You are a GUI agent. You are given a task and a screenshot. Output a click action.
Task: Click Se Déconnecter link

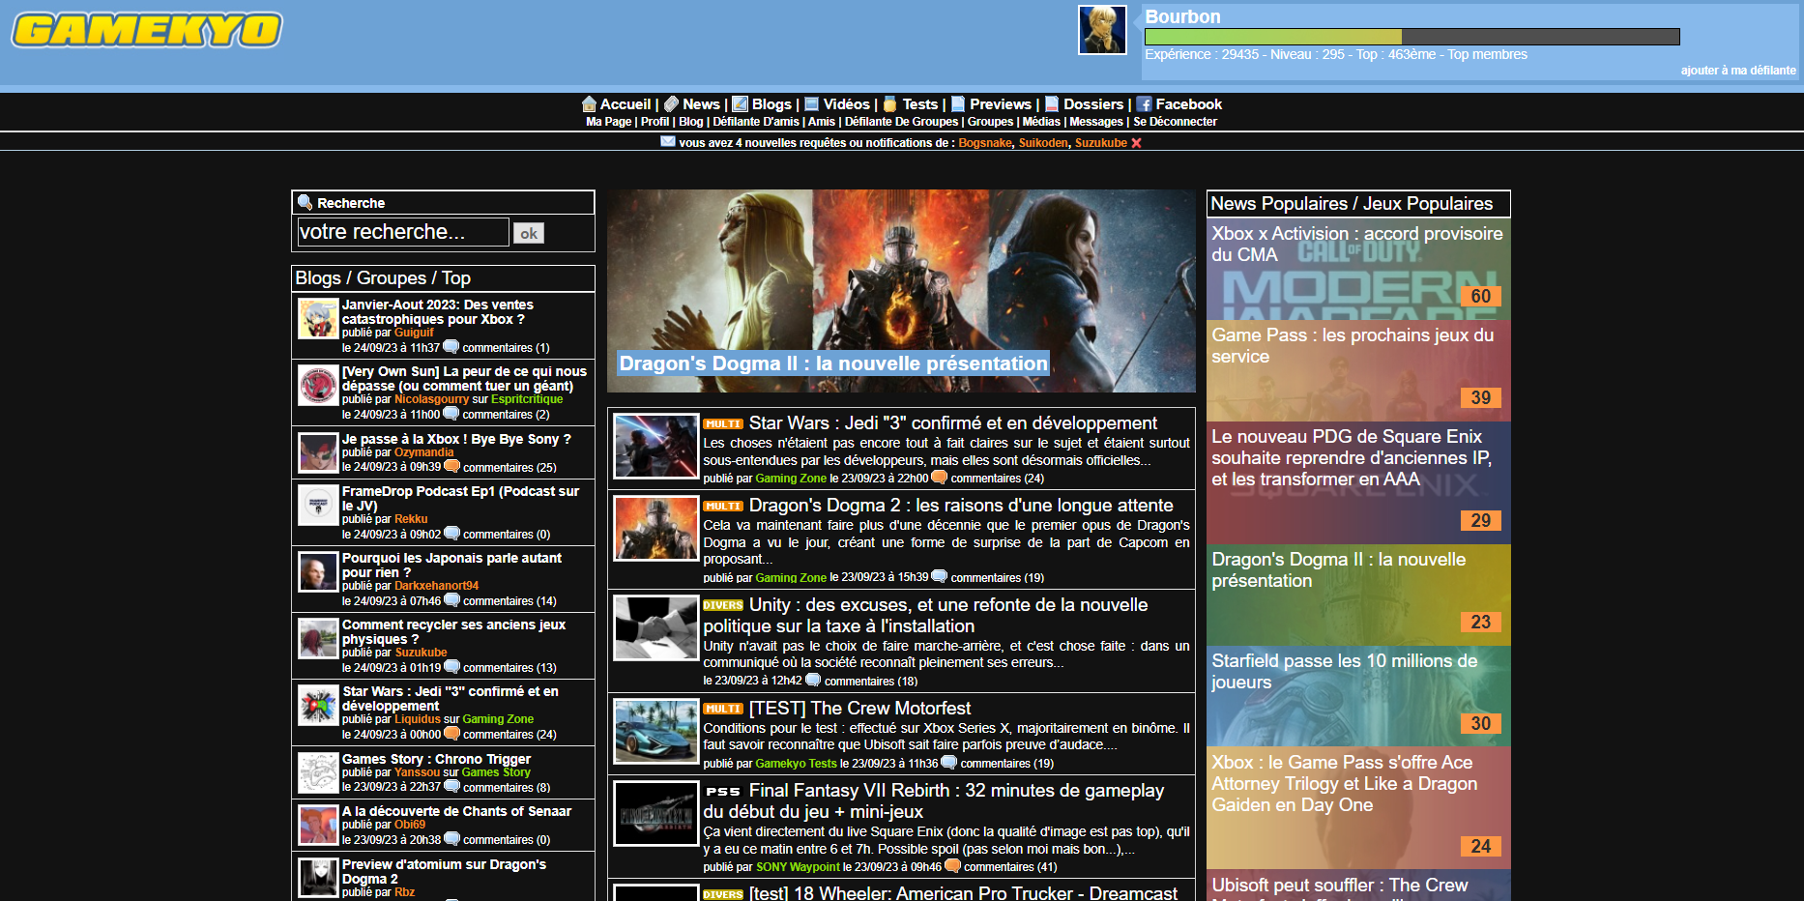point(1175,122)
